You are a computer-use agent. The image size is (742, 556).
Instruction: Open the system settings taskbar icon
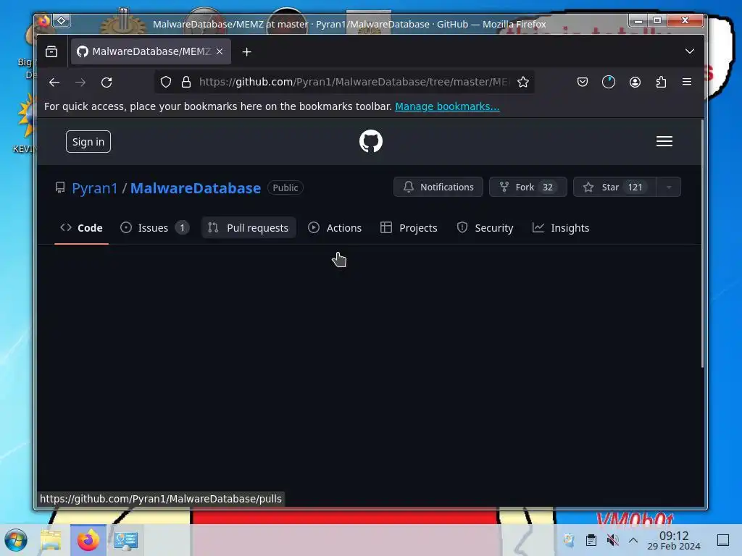(x=126, y=540)
